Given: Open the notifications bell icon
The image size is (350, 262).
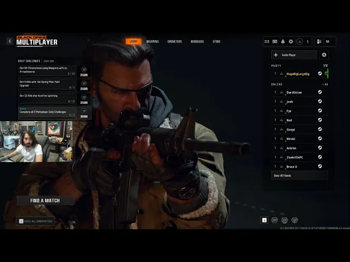Looking at the screenshot, I should tap(283, 41).
